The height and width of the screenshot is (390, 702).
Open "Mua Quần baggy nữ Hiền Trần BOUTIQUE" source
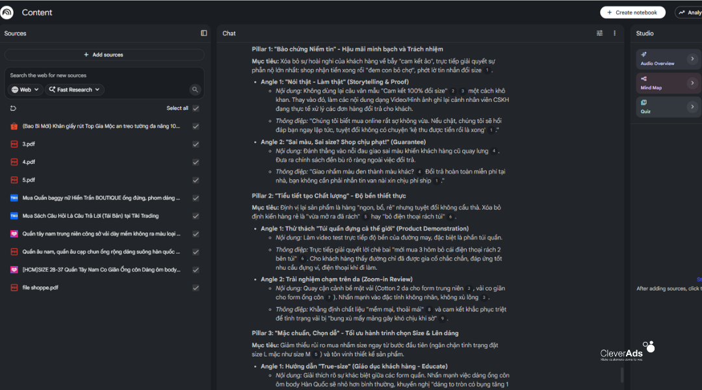click(x=101, y=198)
